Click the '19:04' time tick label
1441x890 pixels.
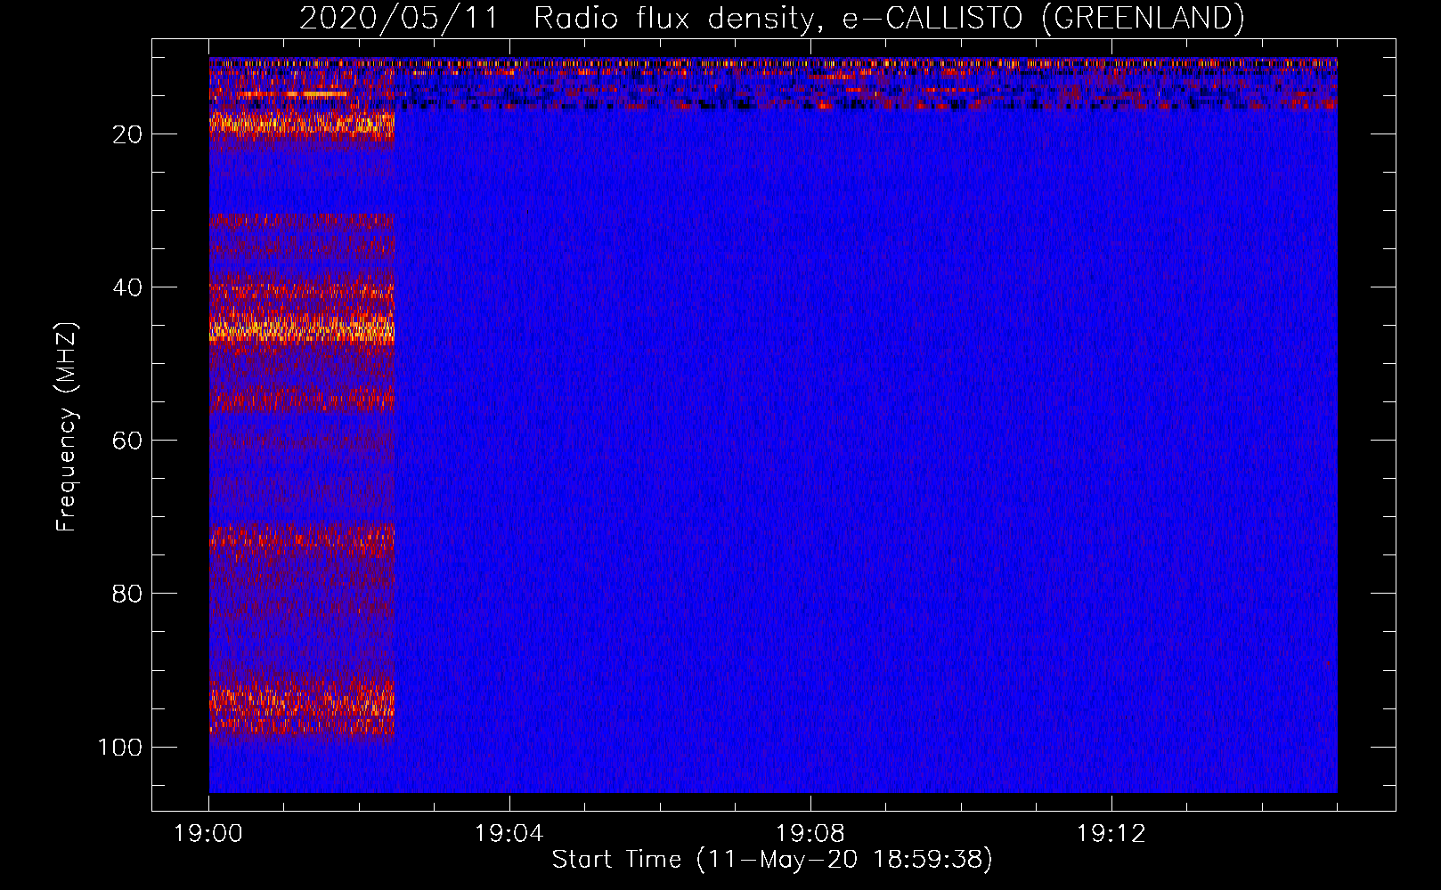(x=509, y=834)
